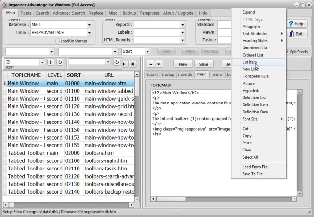Expand the Reports dropdown
Viewport: 314px width, 217px height.
(x=182, y=25)
